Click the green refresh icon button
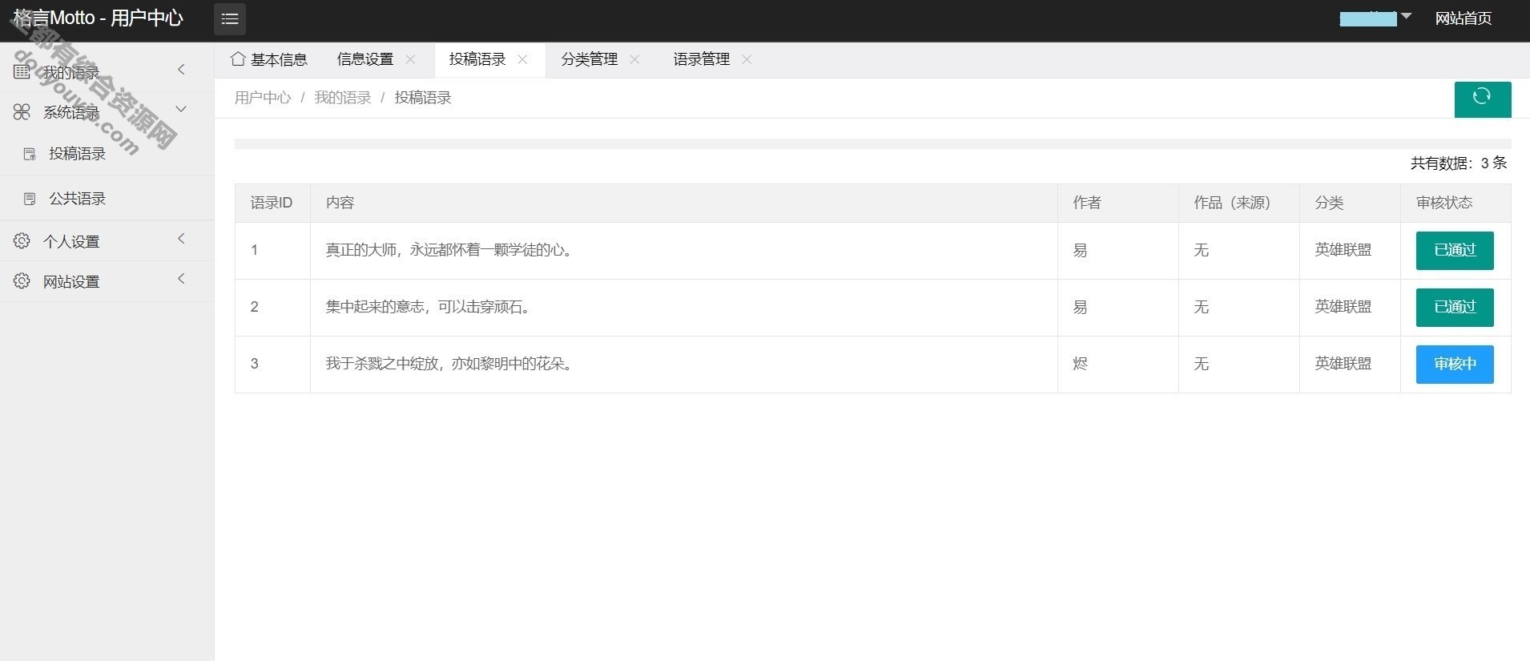This screenshot has height=661, width=1530. point(1483,99)
